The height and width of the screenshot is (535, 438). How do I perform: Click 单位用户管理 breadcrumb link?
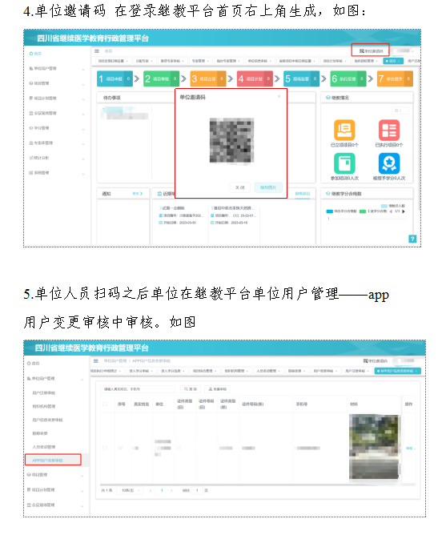[x=115, y=360]
